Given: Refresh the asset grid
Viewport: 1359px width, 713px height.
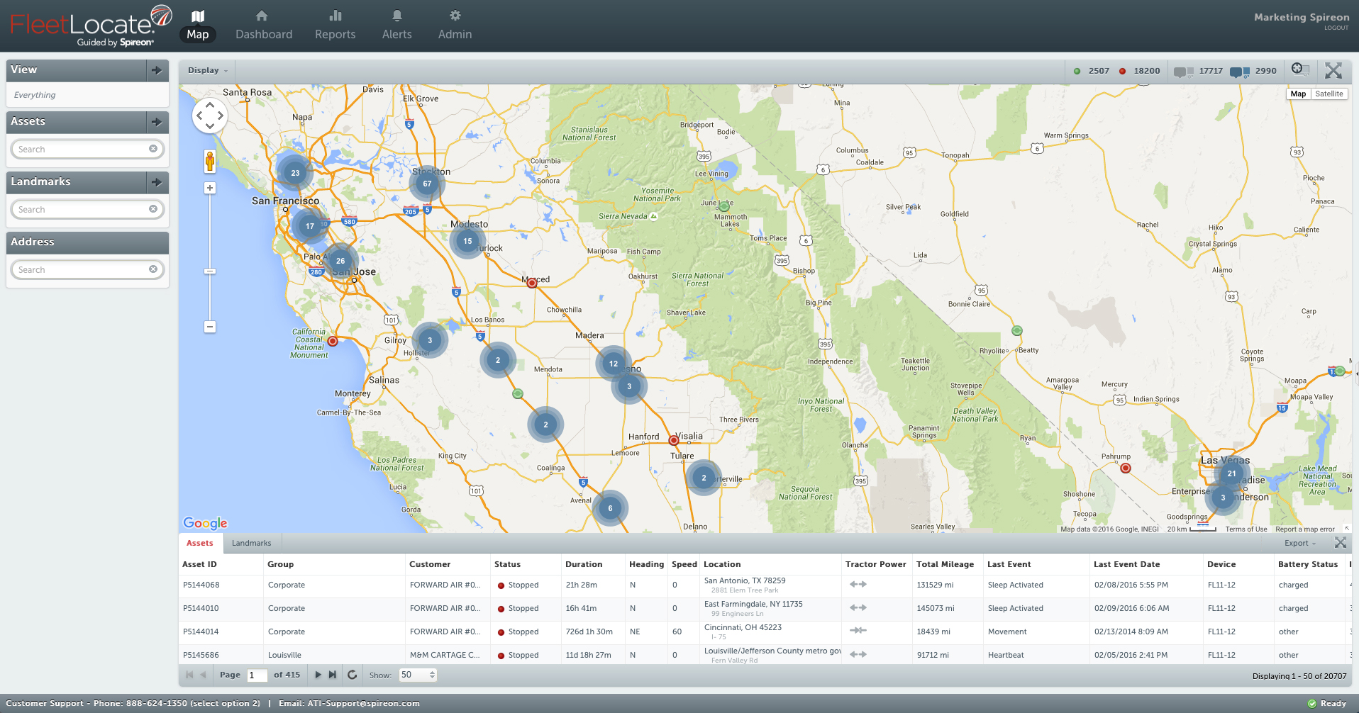Looking at the screenshot, I should (352, 675).
